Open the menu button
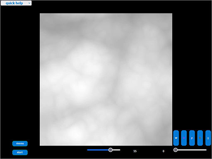The width and height of the screenshot is (212, 159). pyautogui.click(x=20, y=144)
